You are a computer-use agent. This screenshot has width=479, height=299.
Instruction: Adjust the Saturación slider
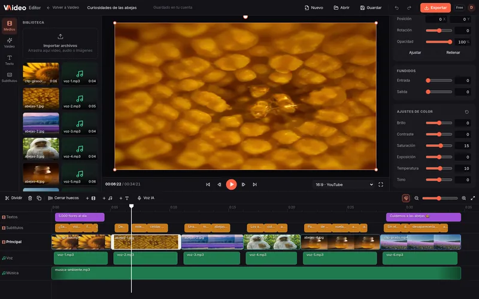point(439,146)
